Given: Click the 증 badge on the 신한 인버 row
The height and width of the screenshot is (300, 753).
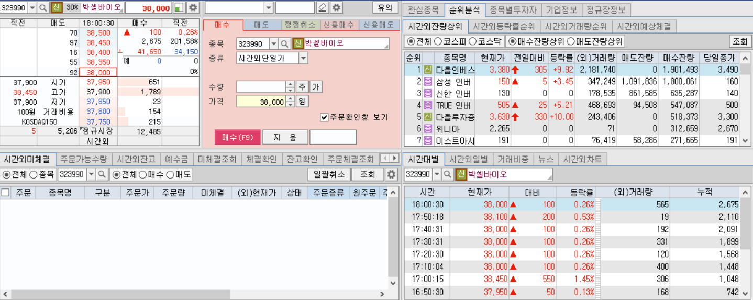Looking at the screenshot, I should (428, 93).
